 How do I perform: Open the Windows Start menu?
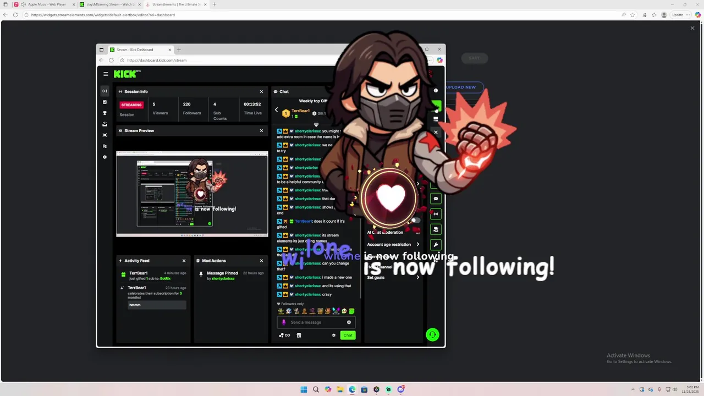(304, 389)
